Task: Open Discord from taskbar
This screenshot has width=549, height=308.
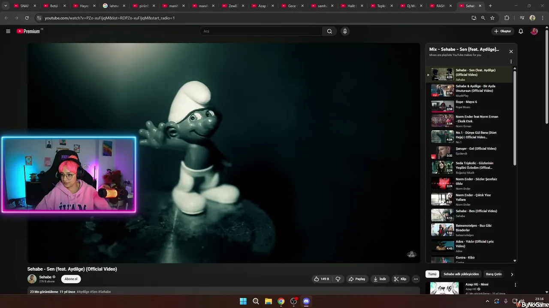Action: [306, 301]
